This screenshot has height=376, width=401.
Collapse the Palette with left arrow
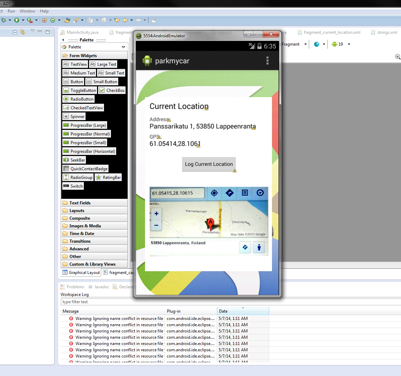click(x=63, y=40)
